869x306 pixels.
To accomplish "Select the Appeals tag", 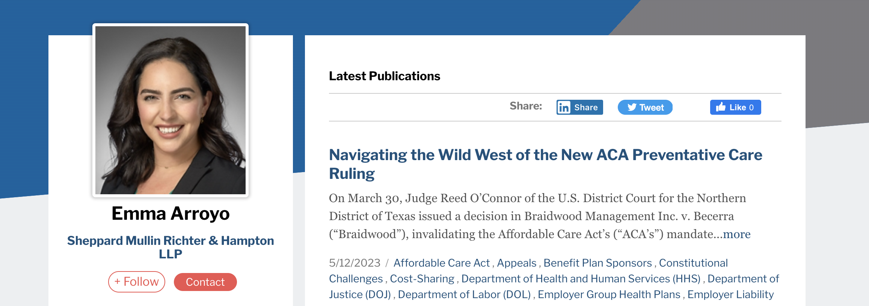I will tap(516, 263).
